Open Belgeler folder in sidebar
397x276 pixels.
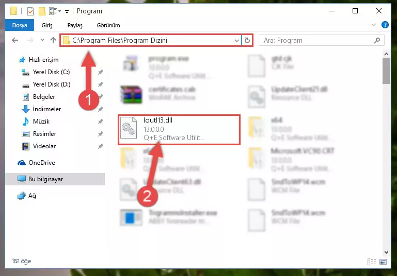pos(39,97)
